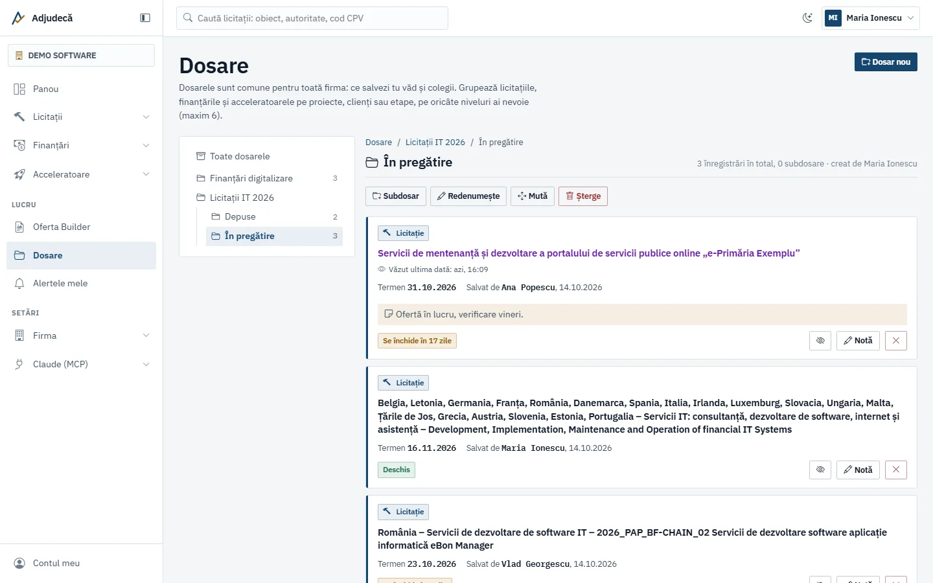Collapse the sidebar panel icon
Screen dimensions: 933x583
[145, 18]
